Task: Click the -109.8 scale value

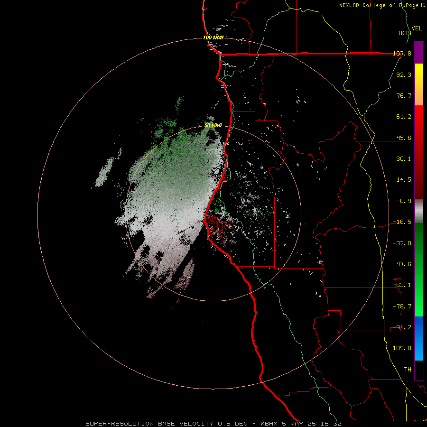Action: [400, 348]
